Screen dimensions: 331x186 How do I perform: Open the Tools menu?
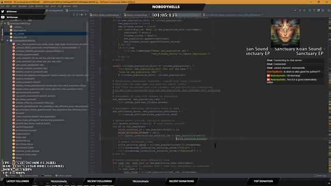pos(53,6)
